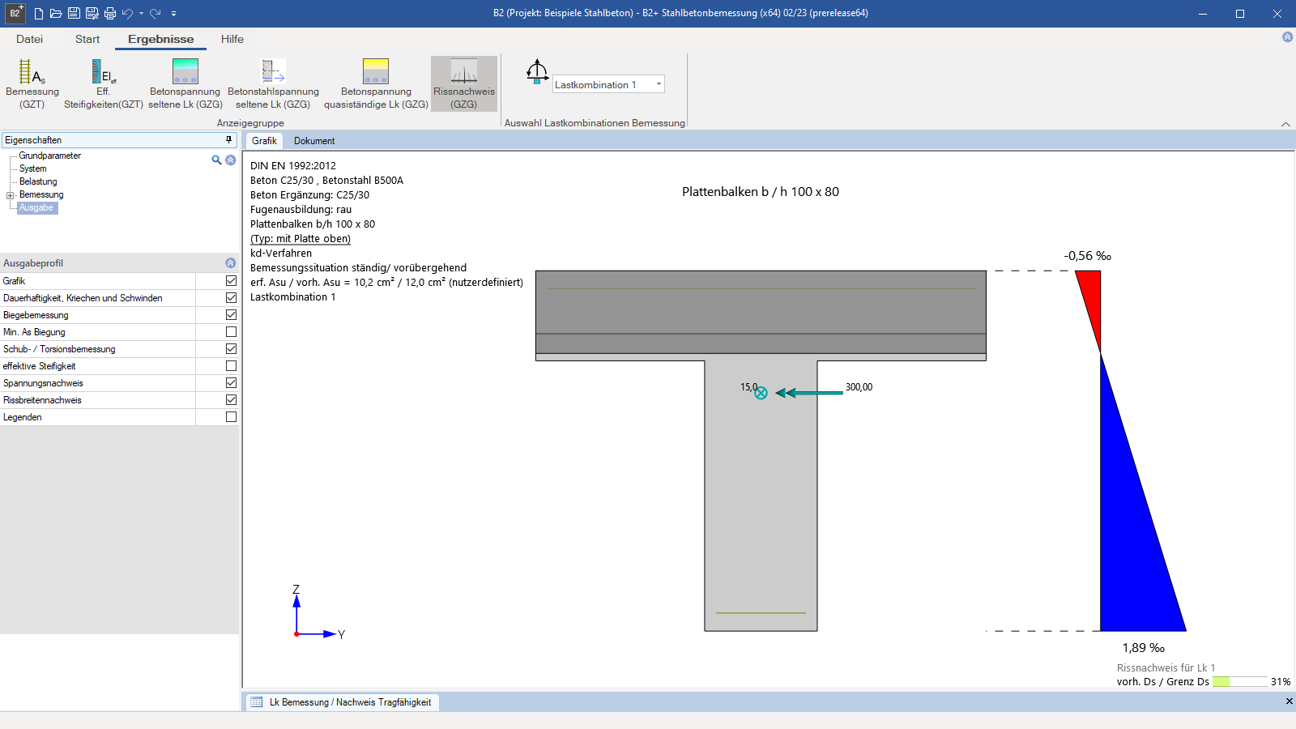Choose Save As via the disk-pencil icon
This screenshot has height=729, width=1296.
pos(92,13)
